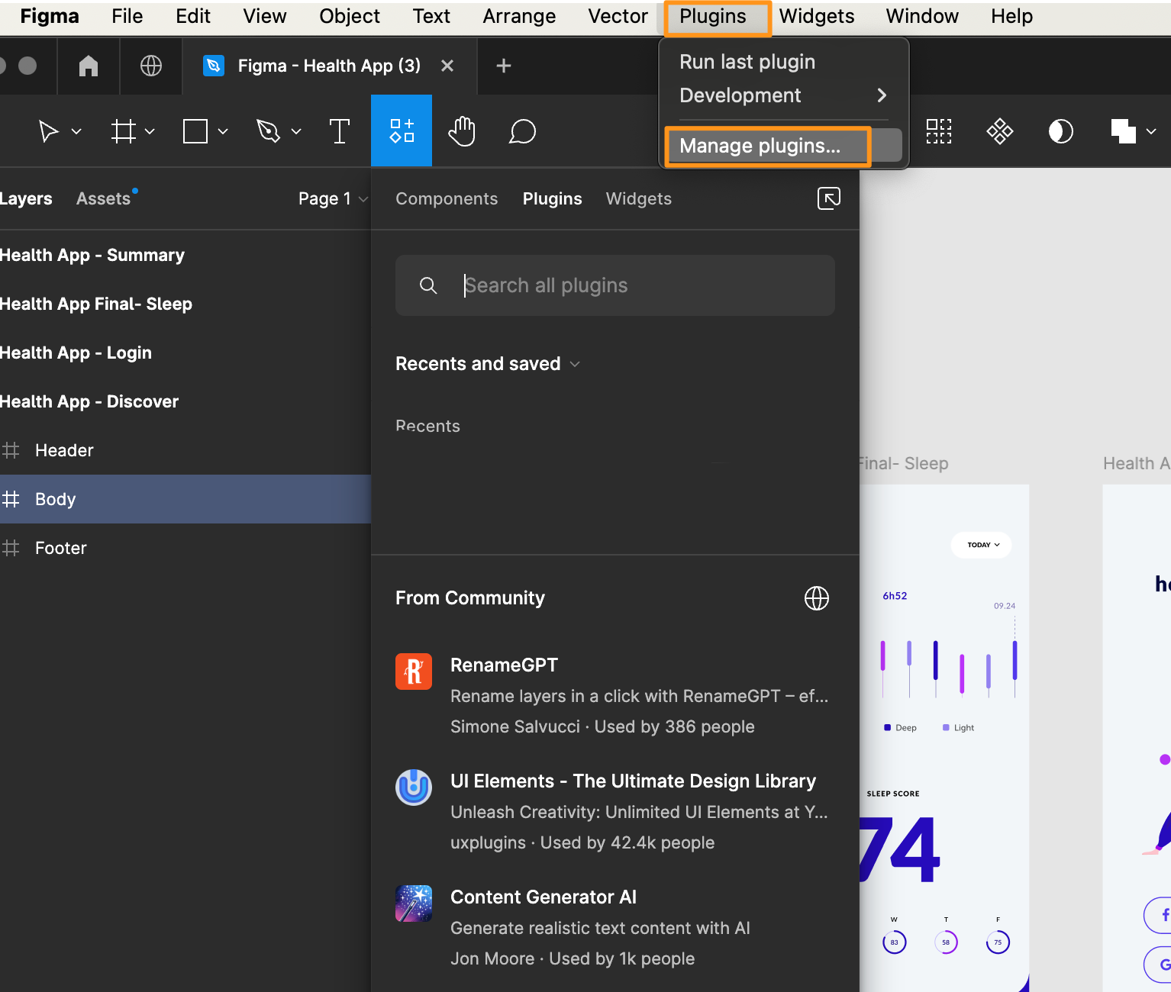Choose Manage plugins… menu item
The width and height of the screenshot is (1171, 992).
783,146
